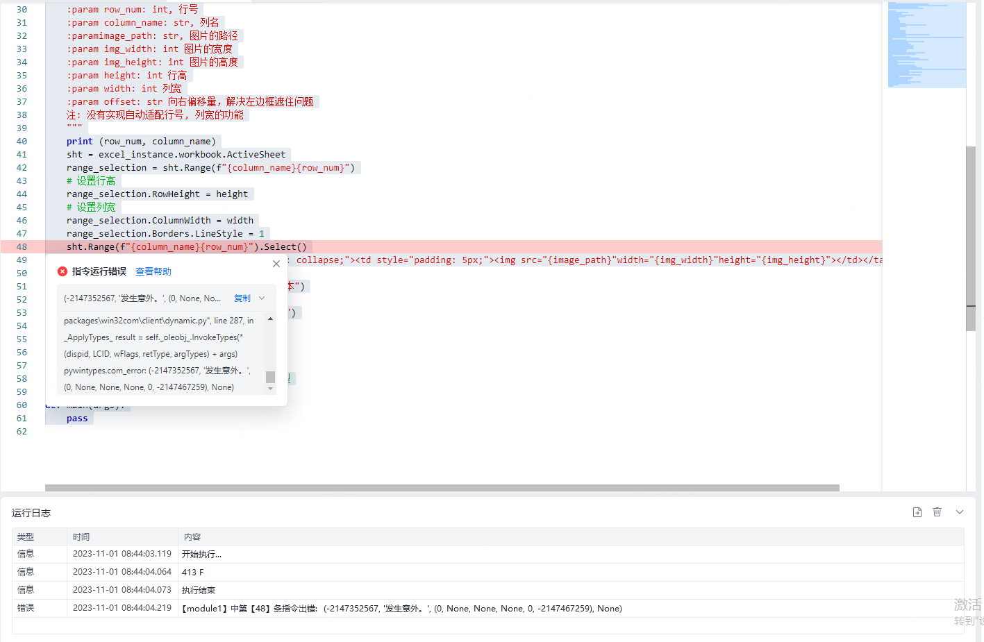Click the :param offset docstring line
This screenshot has width=984, height=642.
pos(190,102)
